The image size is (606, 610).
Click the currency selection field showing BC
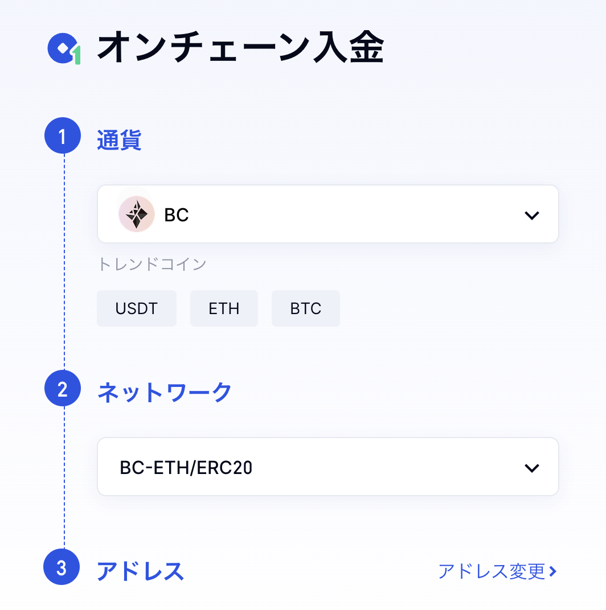click(x=328, y=214)
